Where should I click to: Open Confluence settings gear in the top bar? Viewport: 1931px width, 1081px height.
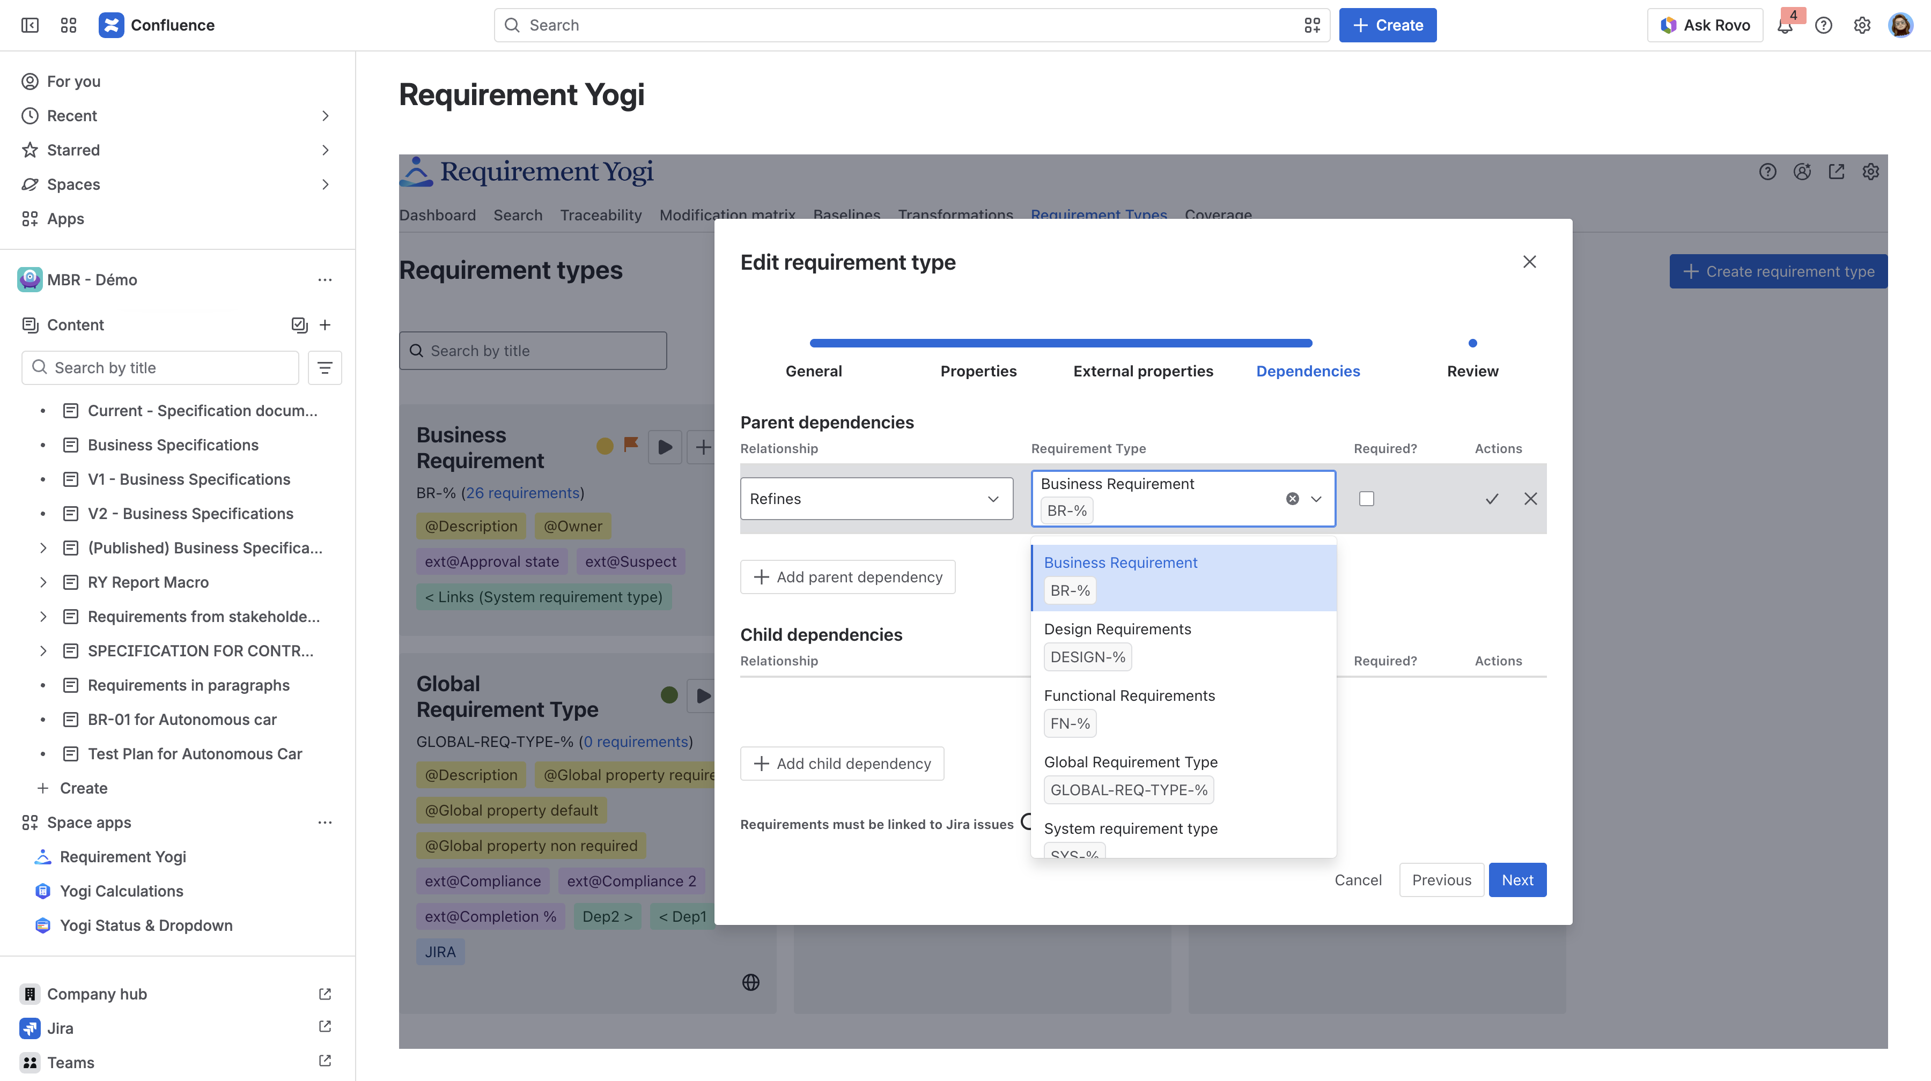[x=1862, y=25]
